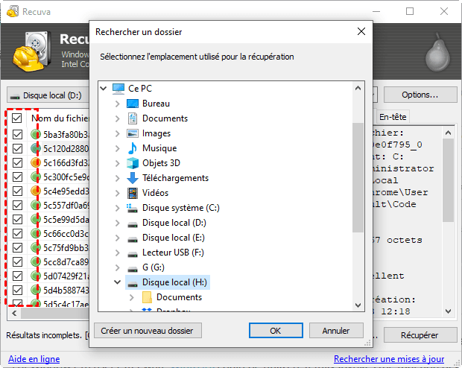Click the folder tree scroll down arrow
The height and width of the screenshot is (368, 462).
tap(358, 305)
